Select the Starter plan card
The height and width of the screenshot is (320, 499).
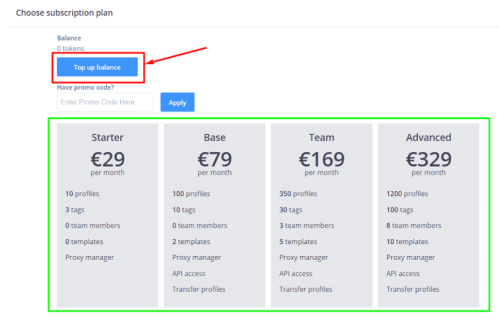click(107, 215)
